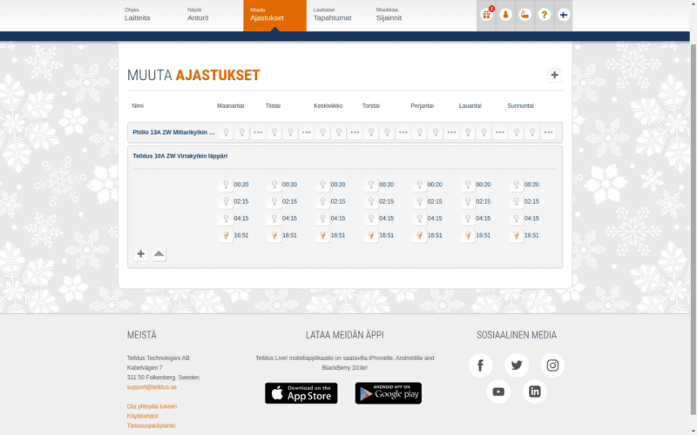
Task: Expand Philio 13A ZW Mittarikytkin row
Action: (x=173, y=132)
